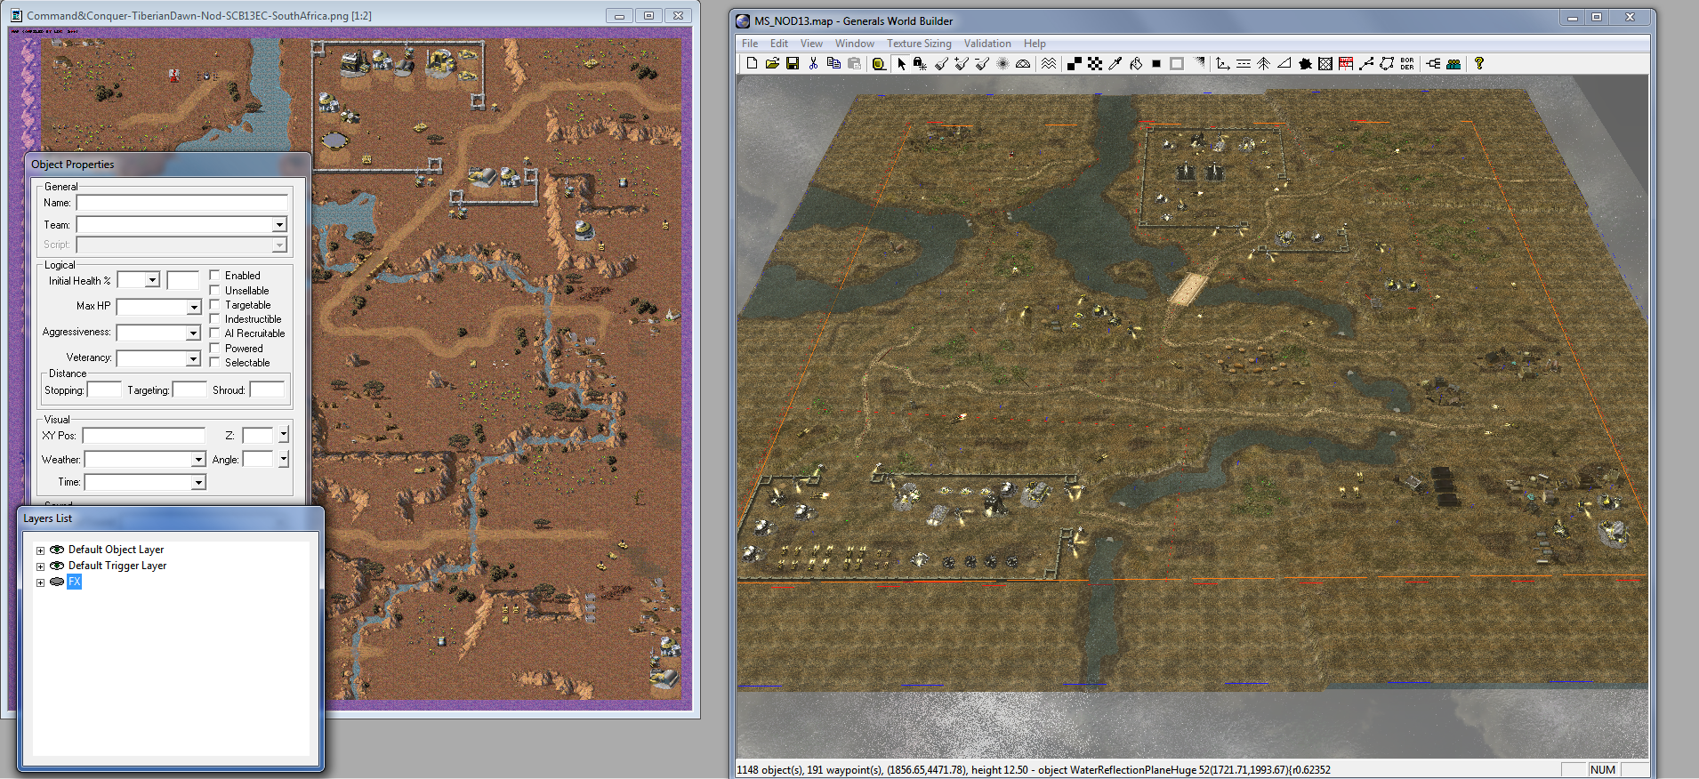The image size is (1699, 779).
Task: Pick the triangle ramp tool
Action: [1284, 63]
